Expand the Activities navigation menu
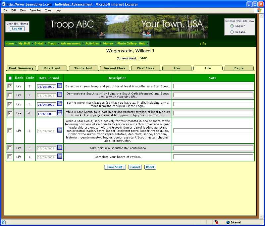Screen dimensions: 265x226 [x=92, y=43]
